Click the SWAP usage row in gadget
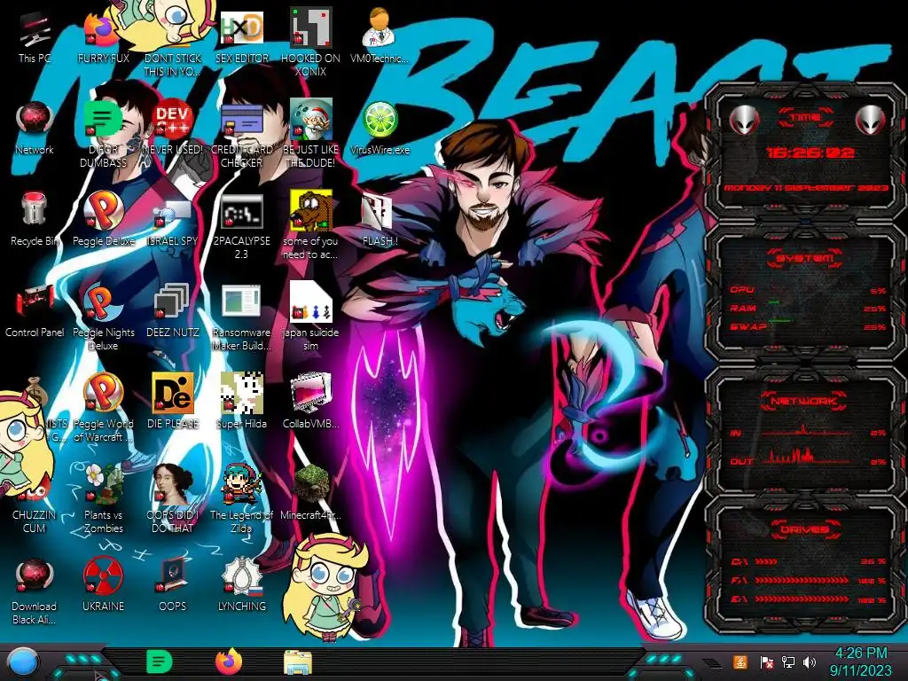This screenshot has width=908, height=681. coord(809,326)
